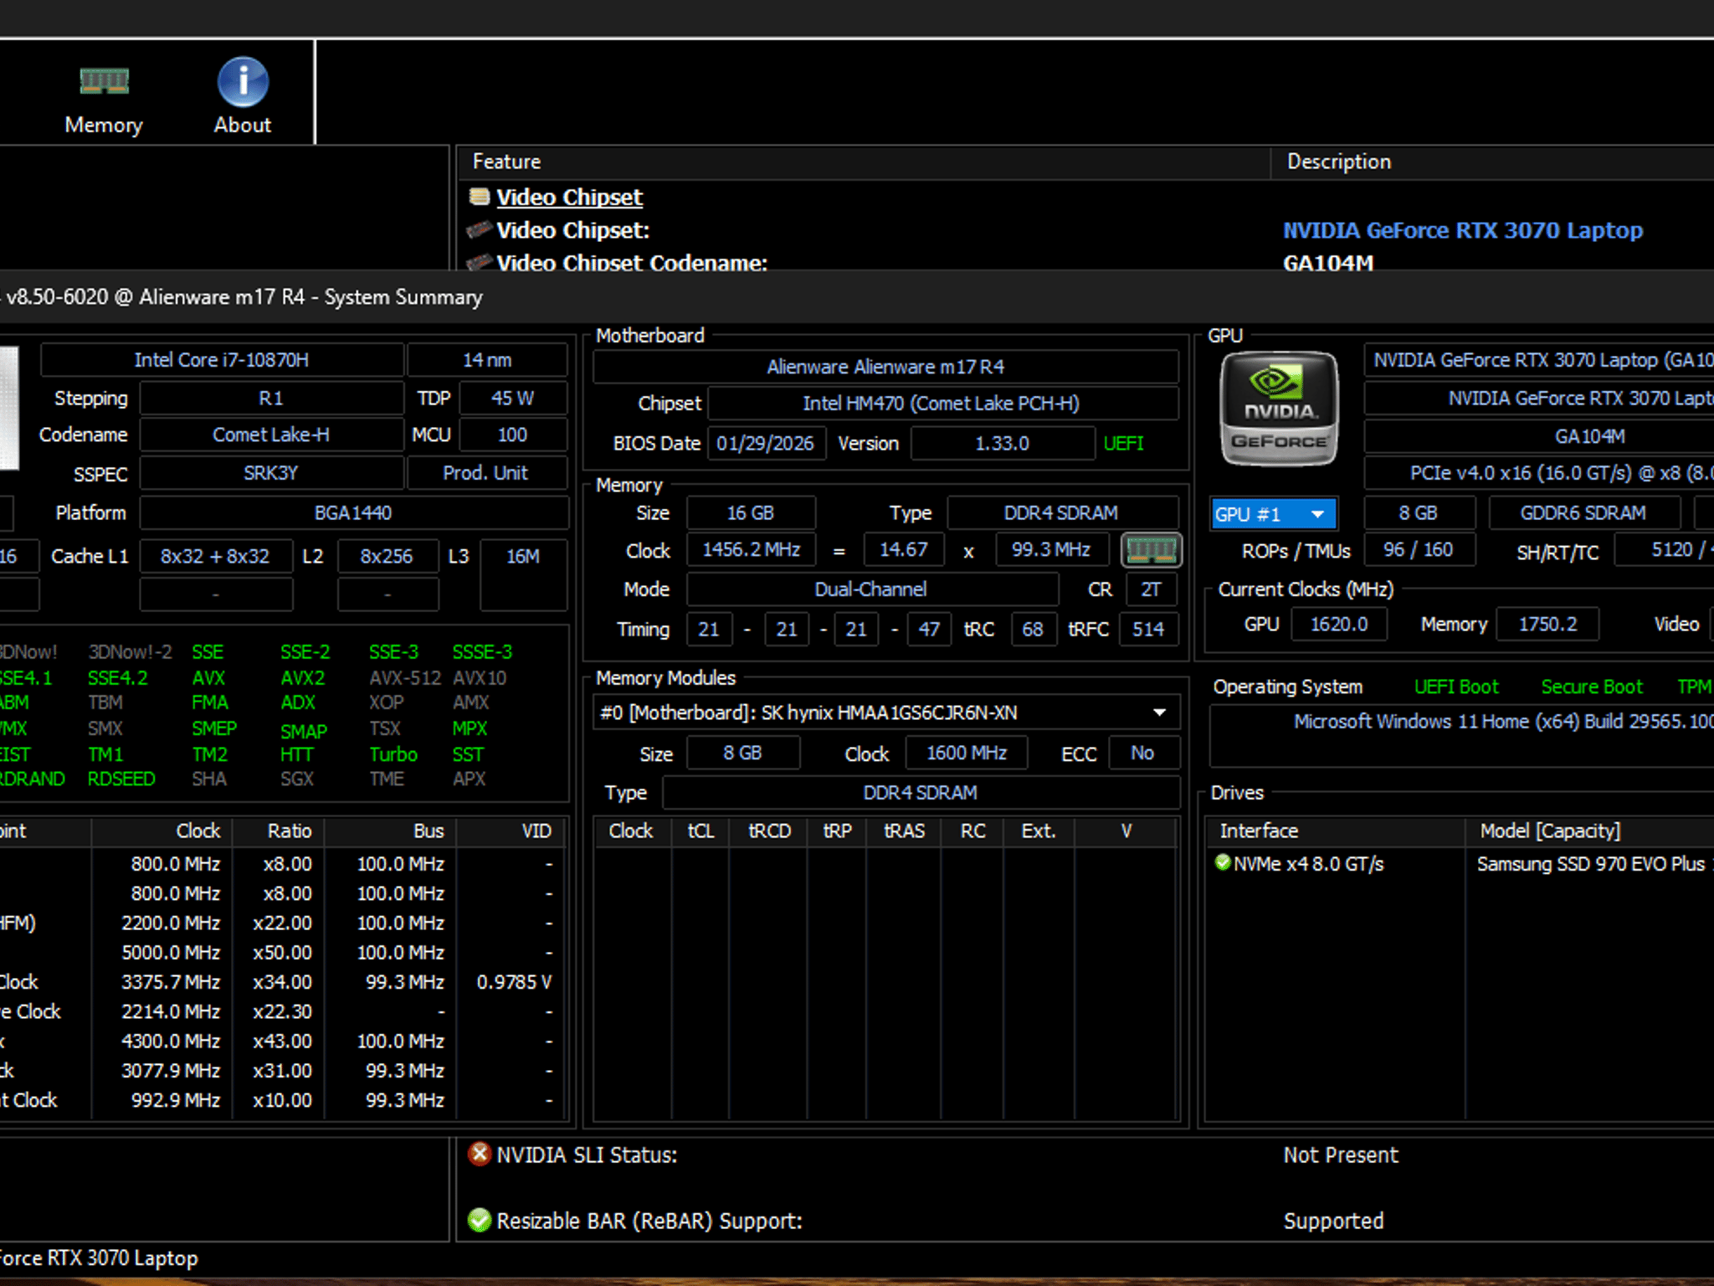Image resolution: width=1714 pixels, height=1286 pixels.
Task: Click the Video Chipset row chip icon
Action: (x=480, y=229)
